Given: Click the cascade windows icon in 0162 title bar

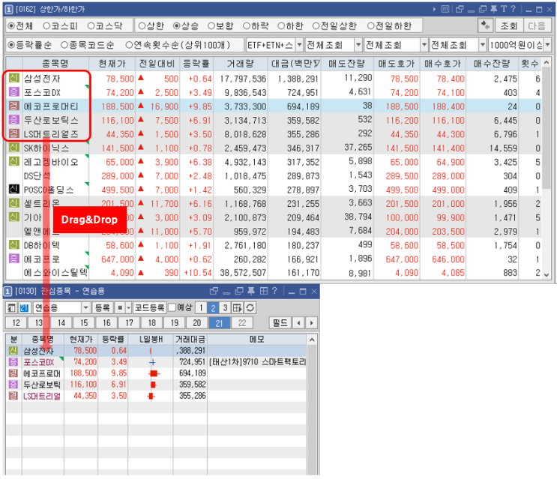Looking at the screenshot, I should click(x=482, y=9).
